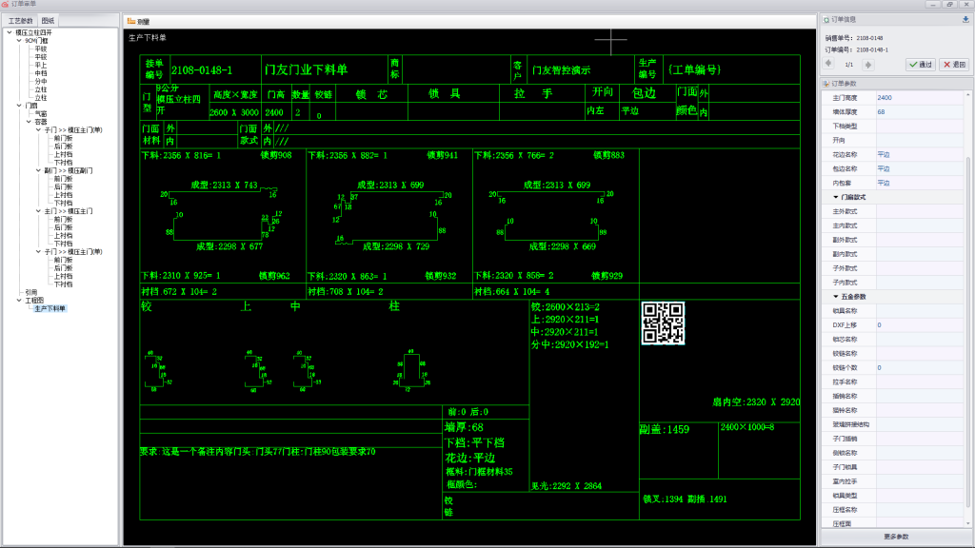Select 下衬档 under 主门 >> 模压主门

tap(63, 244)
